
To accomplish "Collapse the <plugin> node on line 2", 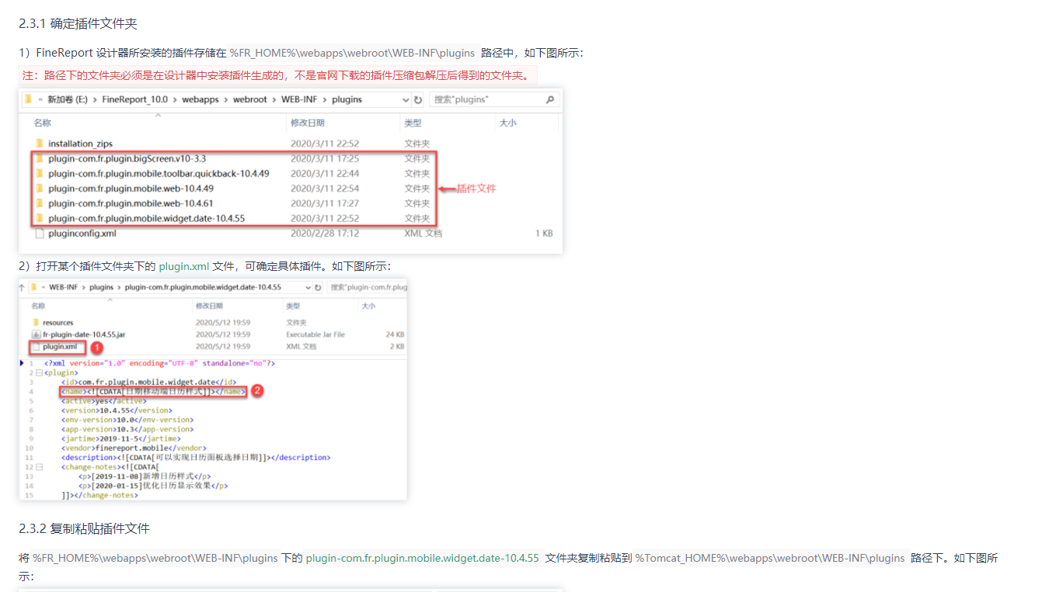I will pyautogui.click(x=38, y=372).
